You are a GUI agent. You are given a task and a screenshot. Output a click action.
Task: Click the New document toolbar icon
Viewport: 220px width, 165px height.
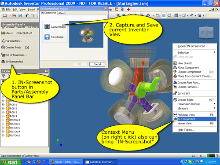click(x=5, y=15)
